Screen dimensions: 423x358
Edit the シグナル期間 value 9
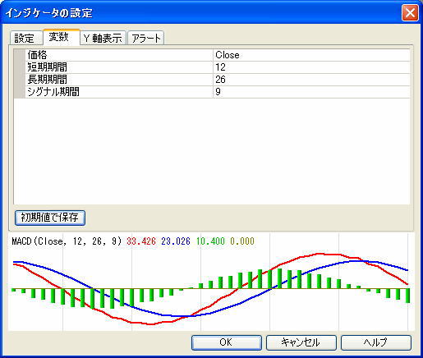pyautogui.click(x=311, y=92)
